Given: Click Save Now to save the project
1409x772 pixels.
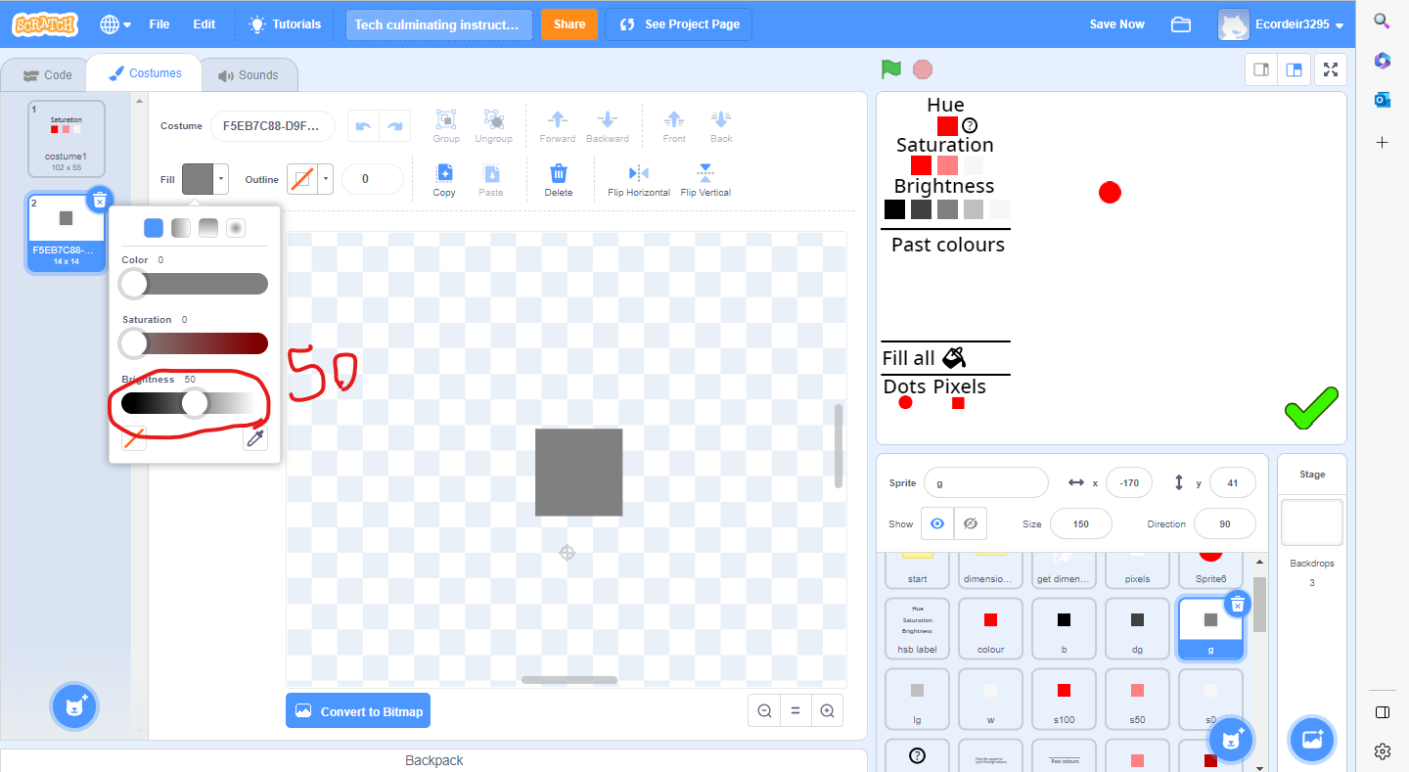Looking at the screenshot, I should 1116,23.
